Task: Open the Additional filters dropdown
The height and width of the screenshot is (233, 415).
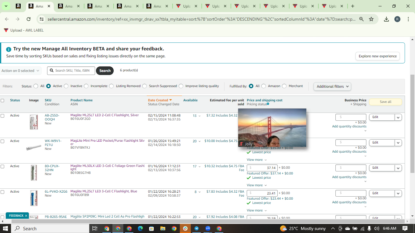Action: (x=332, y=86)
